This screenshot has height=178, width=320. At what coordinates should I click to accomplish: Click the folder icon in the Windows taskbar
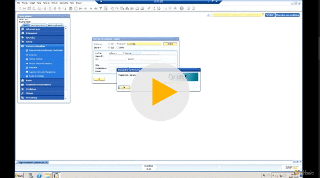pyautogui.click(x=48, y=176)
